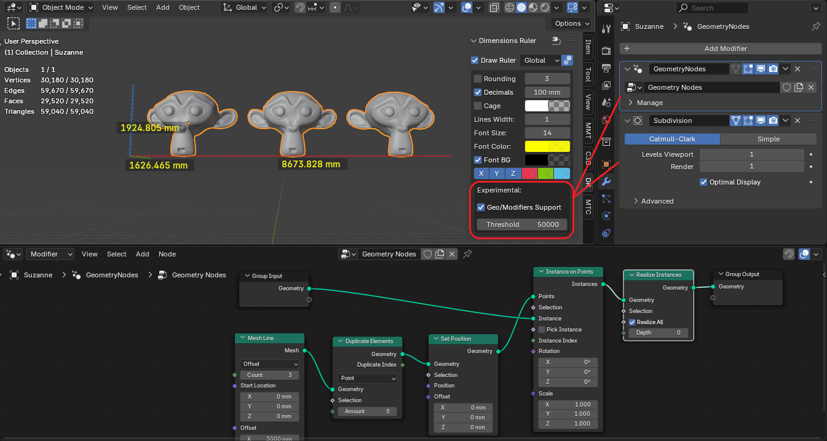Open the Tool properties tab icon
Screen dimensions: 827x441
pos(607,28)
